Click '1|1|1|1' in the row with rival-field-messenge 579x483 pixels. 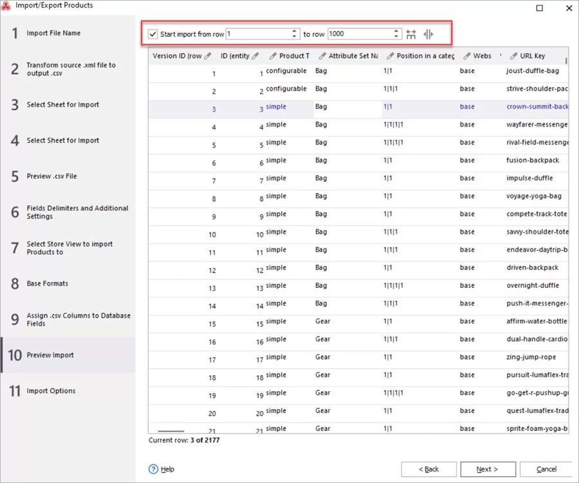pos(393,143)
